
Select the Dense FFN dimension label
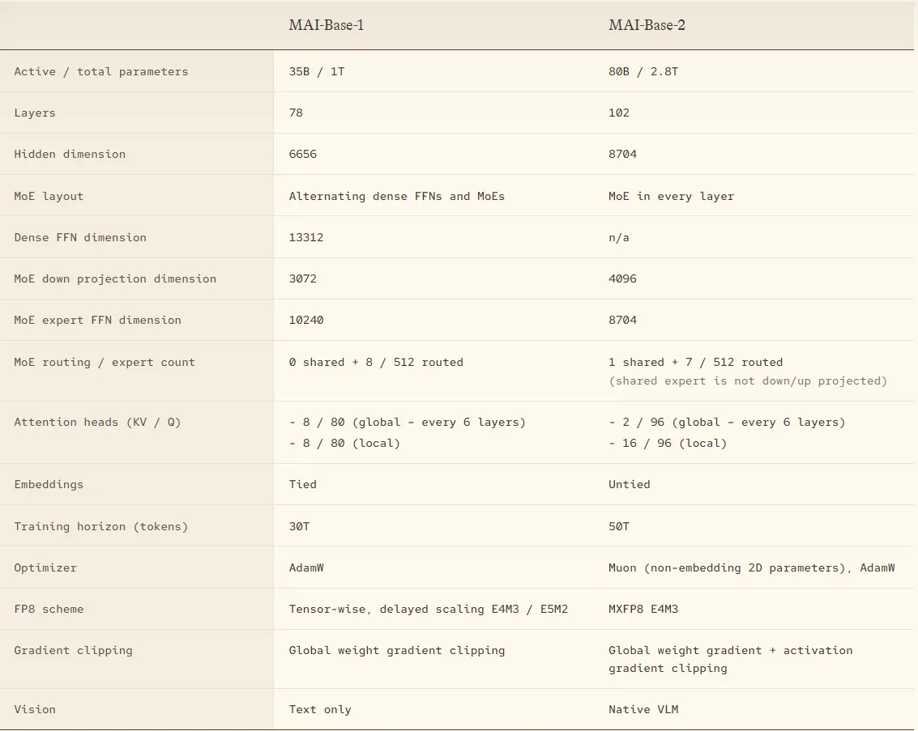80,237
